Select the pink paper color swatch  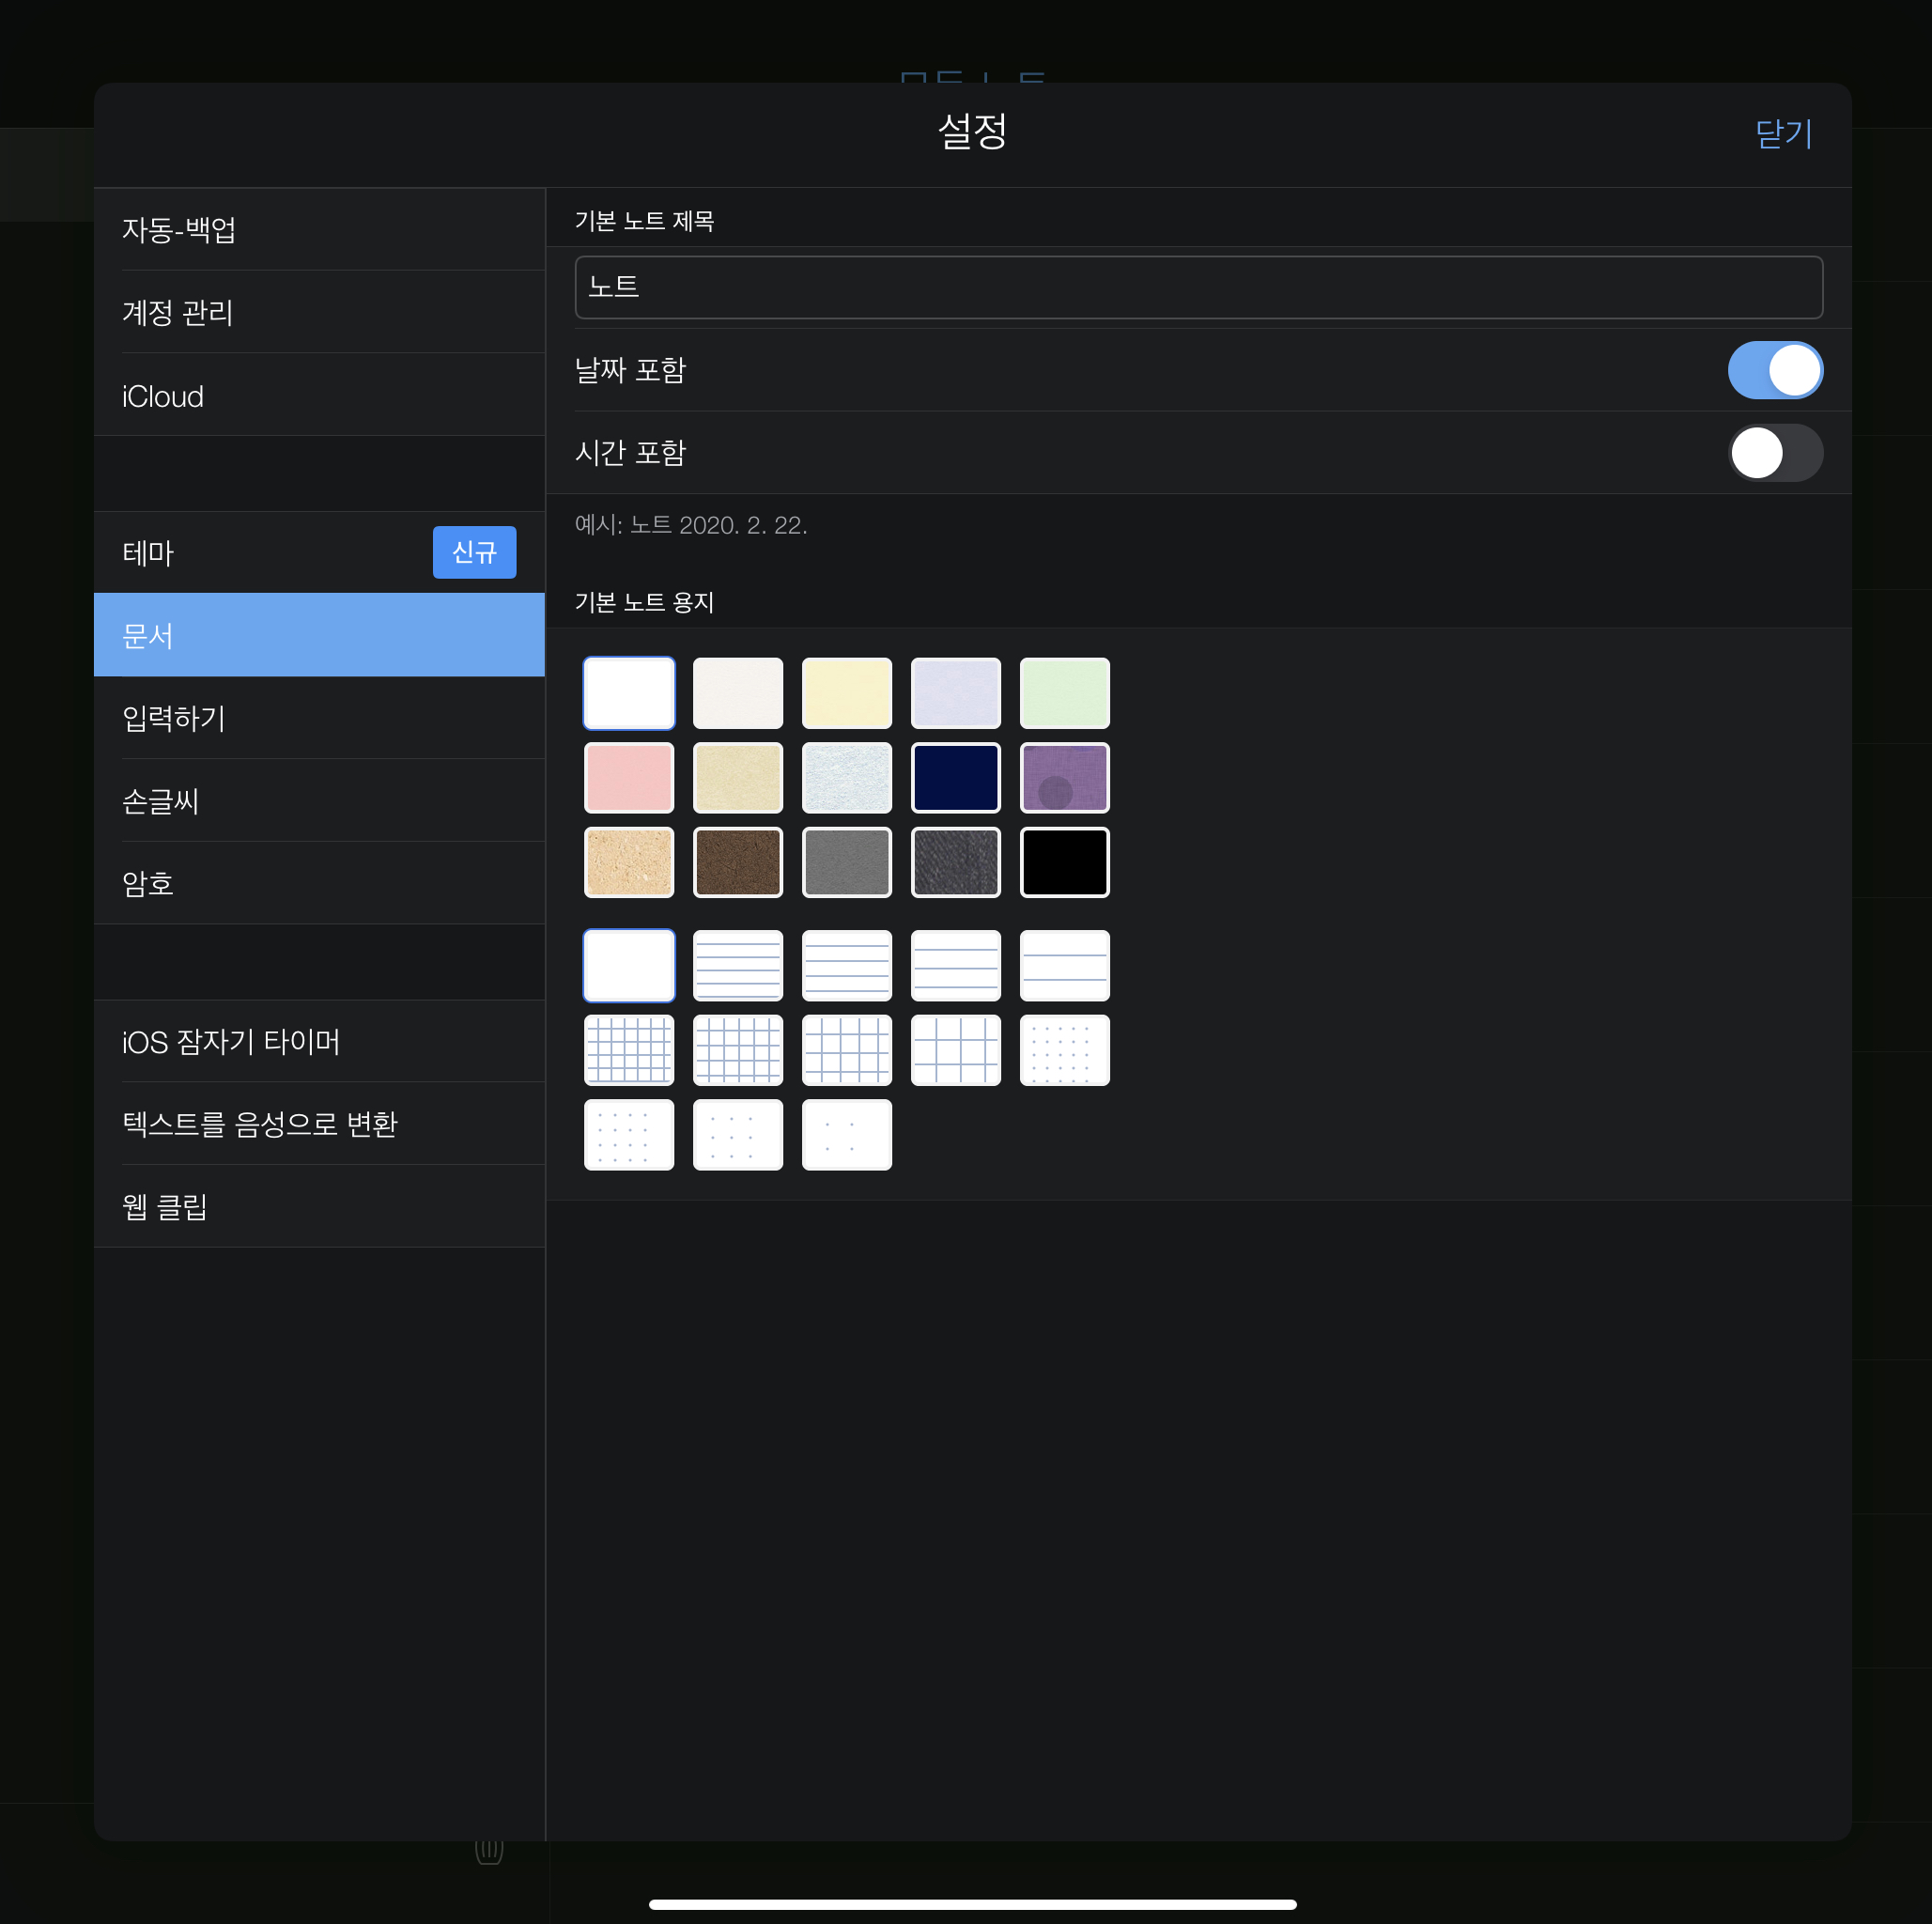click(628, 777)
